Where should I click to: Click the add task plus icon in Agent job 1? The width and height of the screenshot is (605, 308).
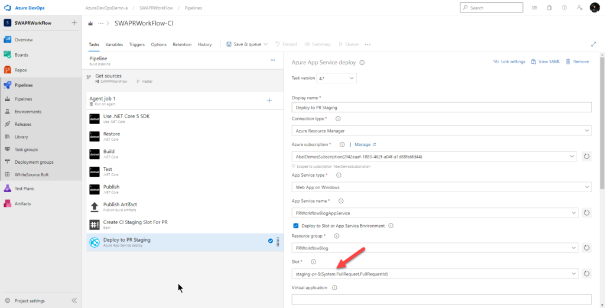[269, 100]
